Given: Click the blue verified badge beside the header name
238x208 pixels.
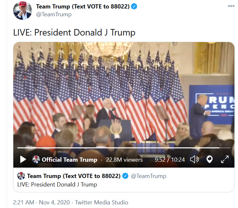Looking at the screenshot, I should click(x=134, y=7).
